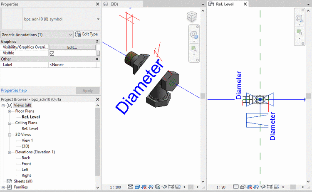Click the 1 : 100 view scale

(x=115, y=187)
